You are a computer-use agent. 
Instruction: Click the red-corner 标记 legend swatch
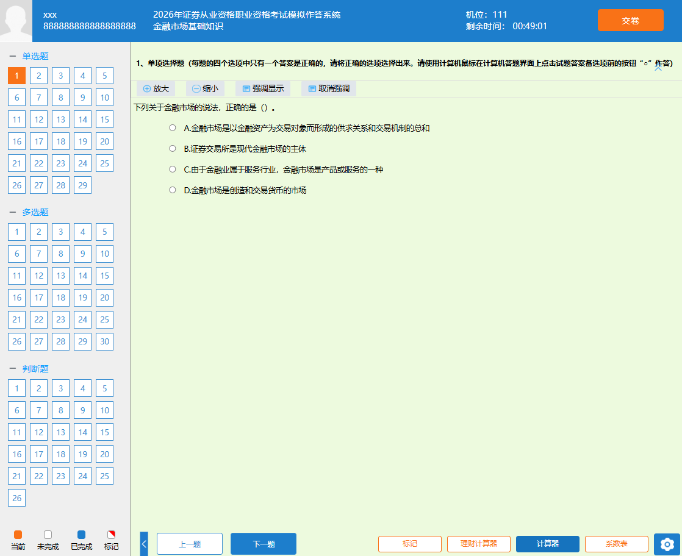(x=112, y=535)
